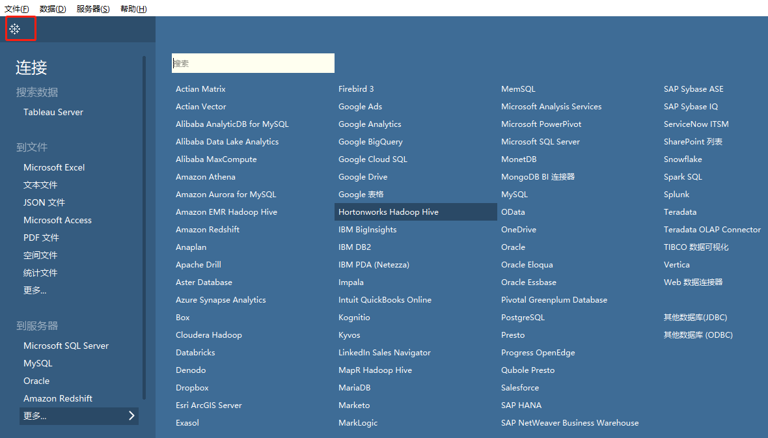The height and width of the screenshot is (438, 768).
Task: Pick the SAP Sybase ASE connector
Action: [694, 89]
